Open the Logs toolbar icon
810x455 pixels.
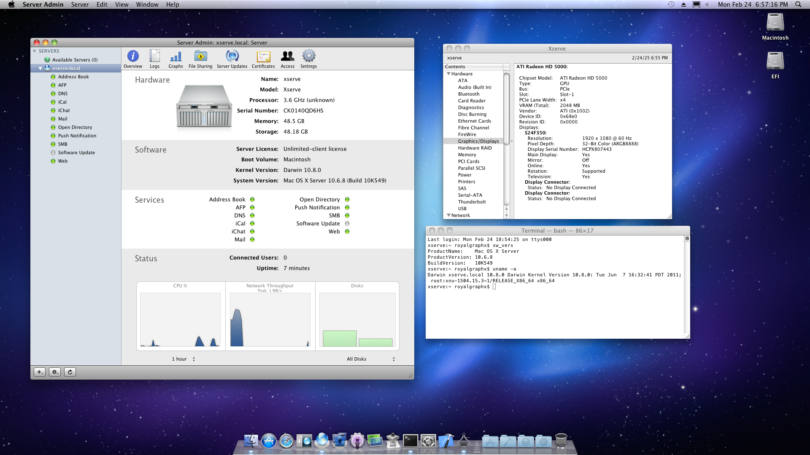pyautogui.click(x=155, y=59)
